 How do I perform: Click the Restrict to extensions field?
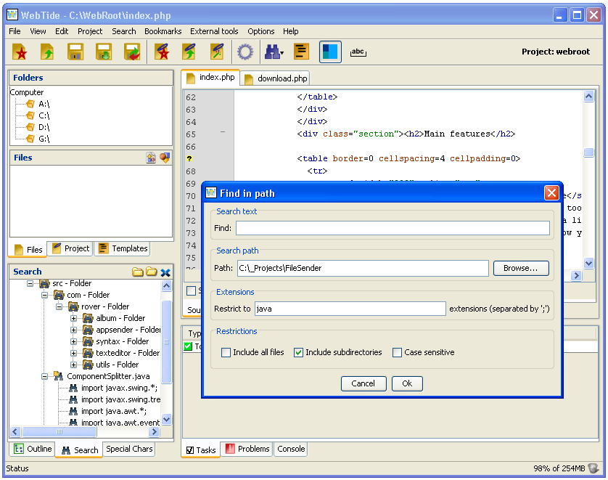click(350, 309)
